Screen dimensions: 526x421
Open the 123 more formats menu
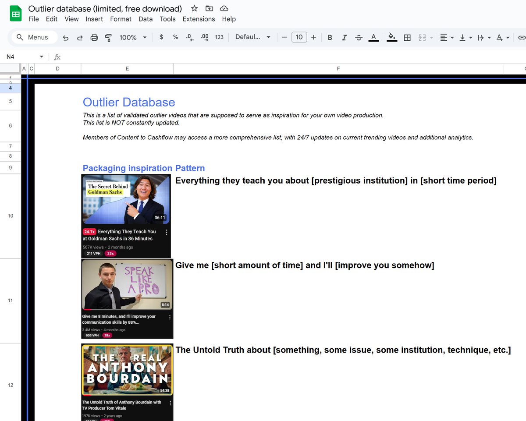tap(219, 37)
